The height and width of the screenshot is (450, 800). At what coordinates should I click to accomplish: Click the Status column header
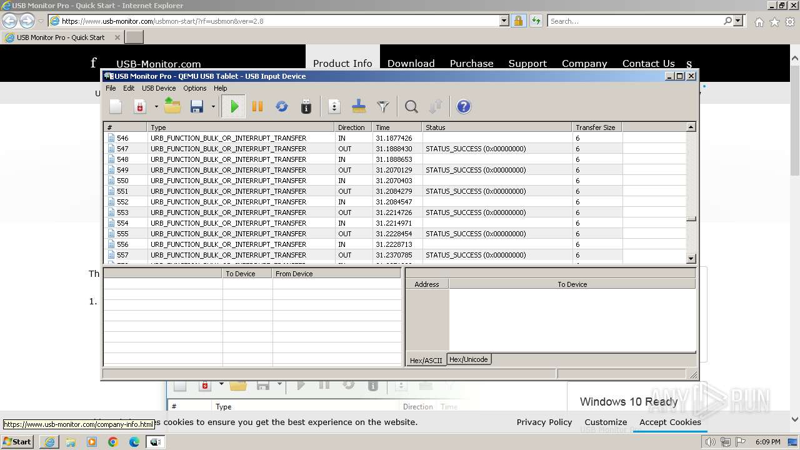(x=497, y=127)
